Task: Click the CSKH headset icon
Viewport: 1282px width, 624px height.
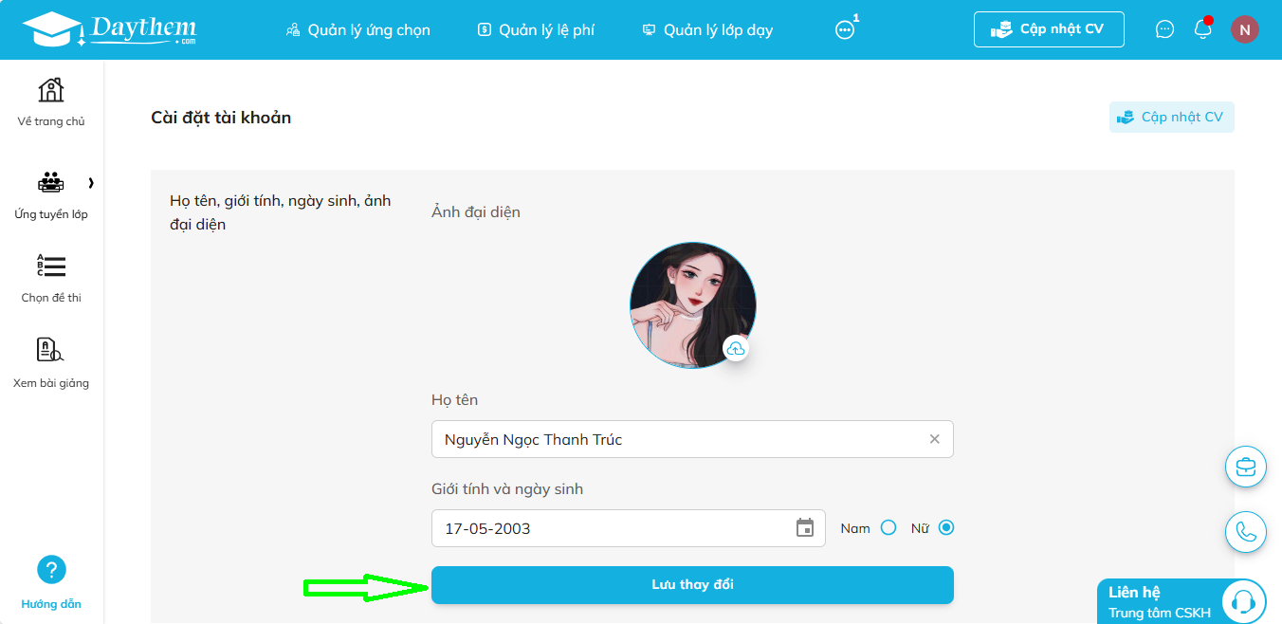Action: (1243, 601)
